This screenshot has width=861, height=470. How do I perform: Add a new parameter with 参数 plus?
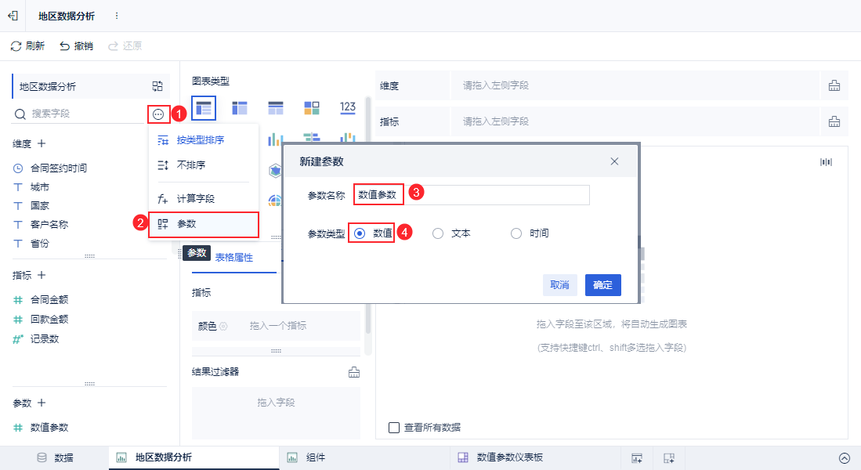(42, 403)
